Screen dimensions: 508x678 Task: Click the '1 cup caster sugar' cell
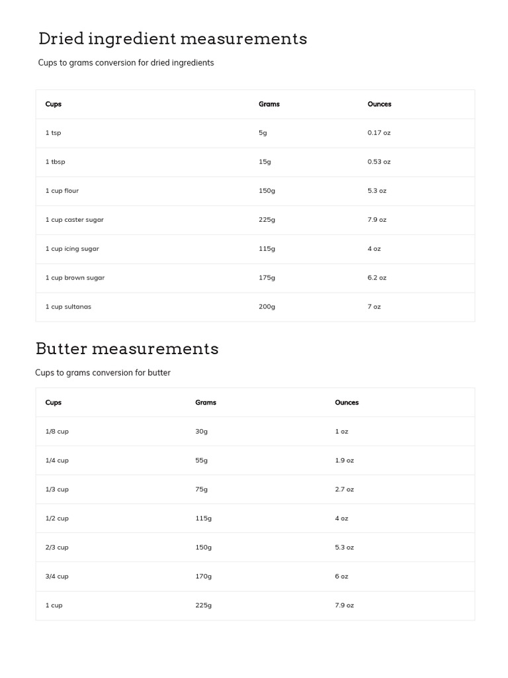(x=74, y=220)
